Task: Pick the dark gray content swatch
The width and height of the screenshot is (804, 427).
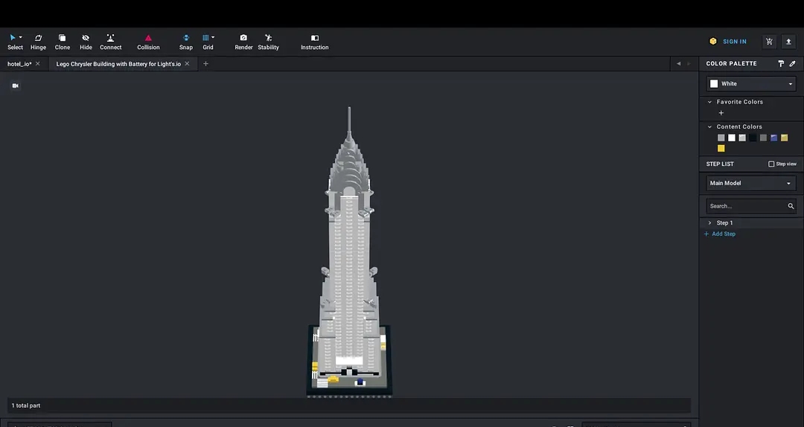Action: coord(763,138)
